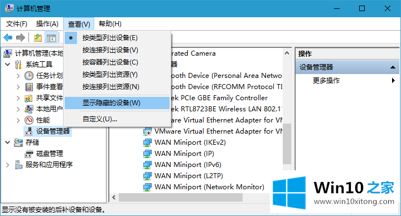Toggle the Show/Hide console tree toolbar icon
Image resolution: width=401 pixels, height=216 pixels.
point(51,38)
